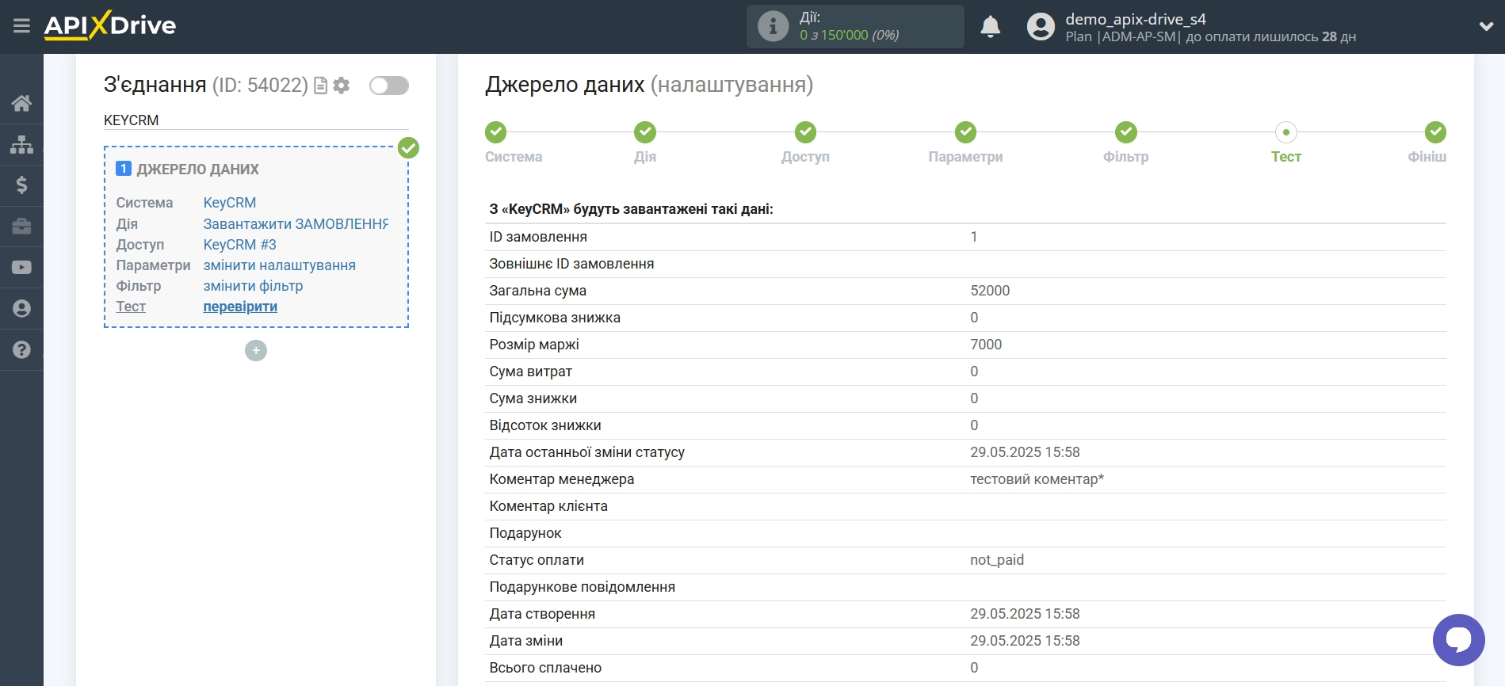Click the Всього сплачено row label
This screenshot has height=686, width=1505.
point(545,668)
